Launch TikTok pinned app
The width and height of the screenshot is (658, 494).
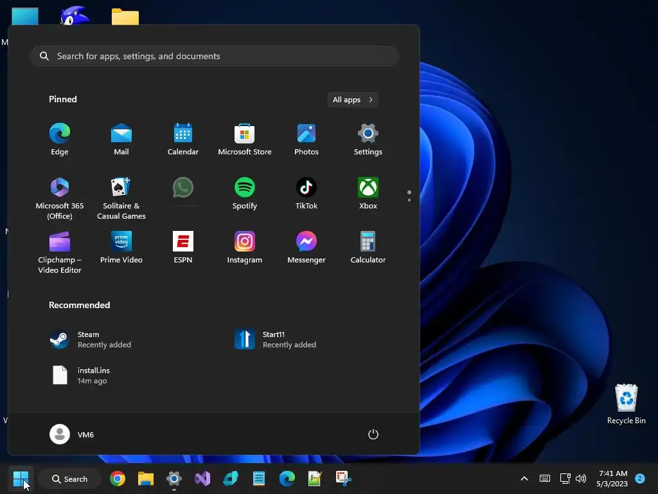(x=307, y=194)
